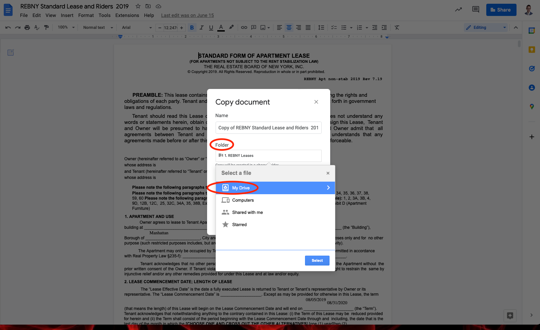Insert a numbered list
Screen dimensions: 540x330
click(359, 27)
